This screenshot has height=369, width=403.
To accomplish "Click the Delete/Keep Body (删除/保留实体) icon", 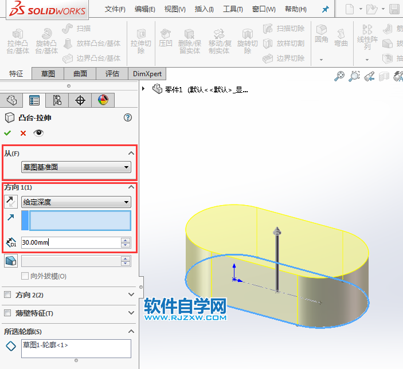I will point(189,34).
